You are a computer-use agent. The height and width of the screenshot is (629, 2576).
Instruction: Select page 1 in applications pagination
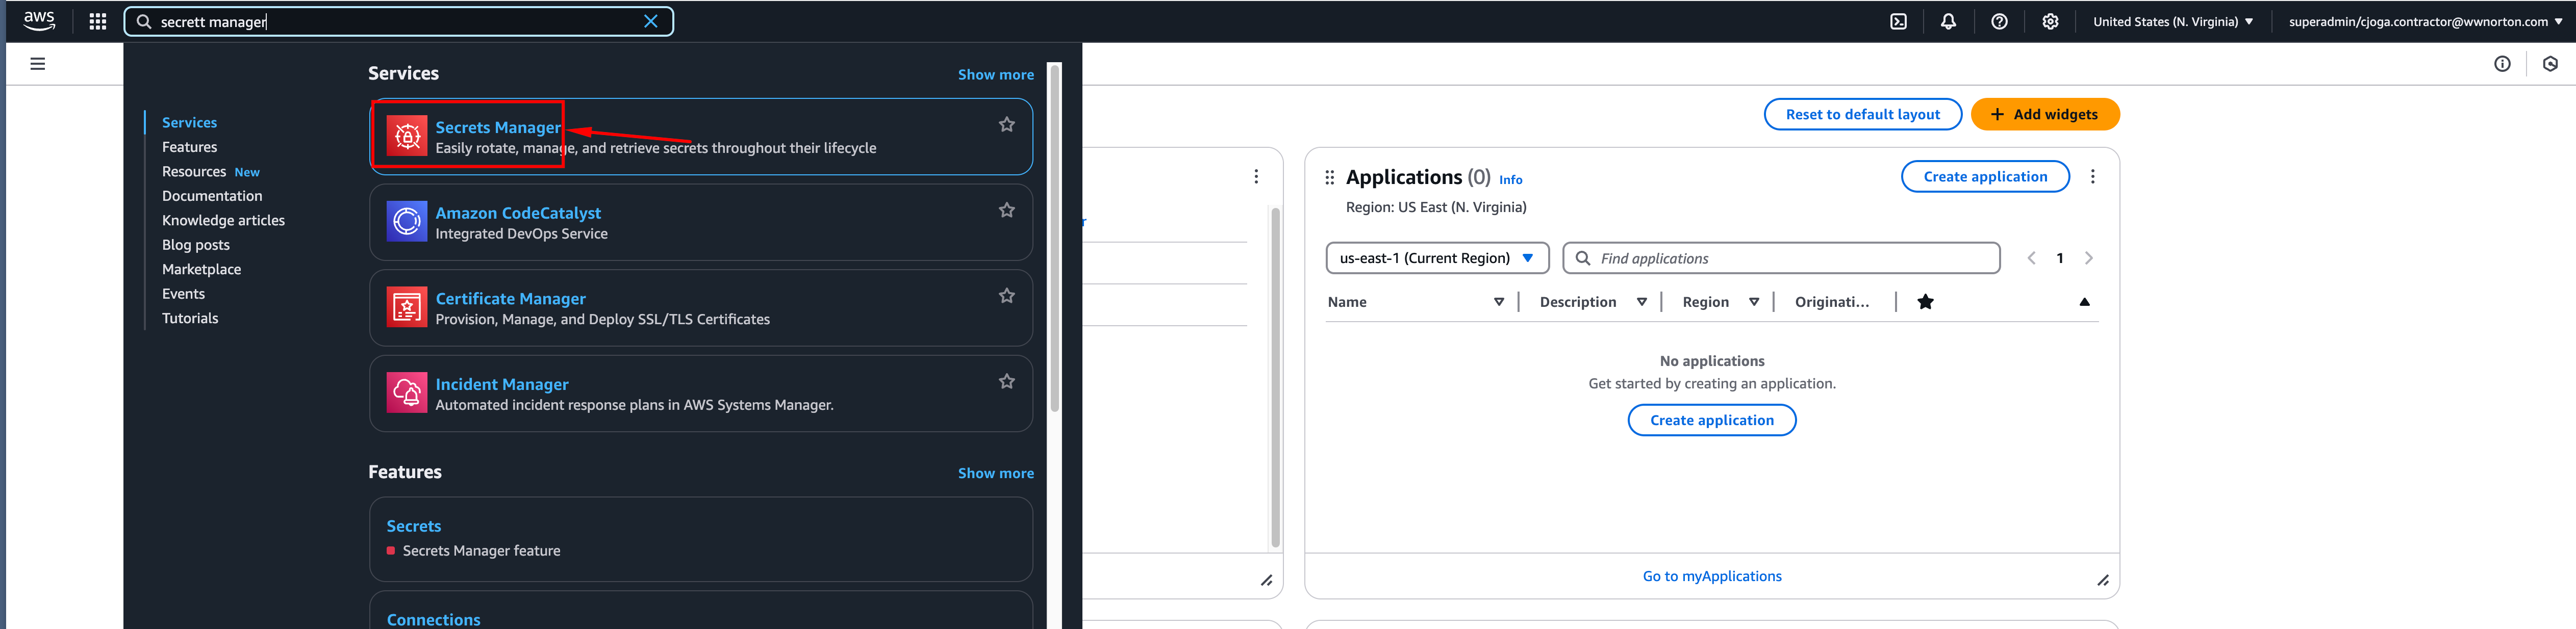[2059, 258]
